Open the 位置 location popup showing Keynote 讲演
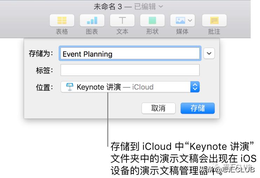This screenshot has width=260, height=178. 130,87
